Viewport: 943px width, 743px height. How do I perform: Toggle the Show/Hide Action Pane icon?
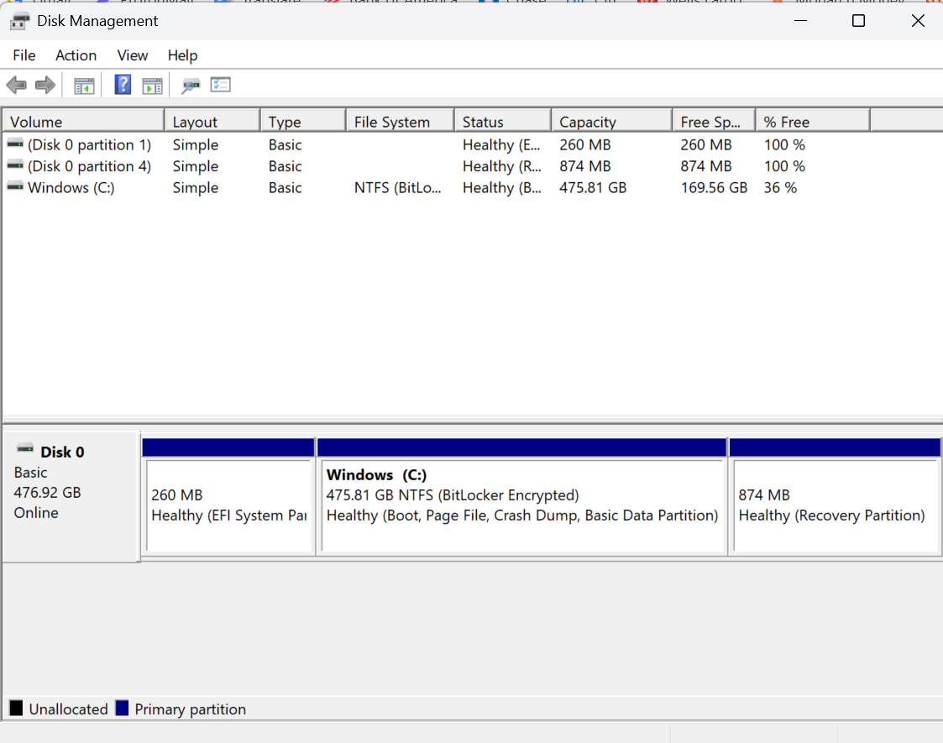[152, 85]
